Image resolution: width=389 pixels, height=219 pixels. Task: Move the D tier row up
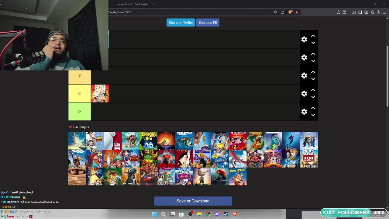(313, 108)
